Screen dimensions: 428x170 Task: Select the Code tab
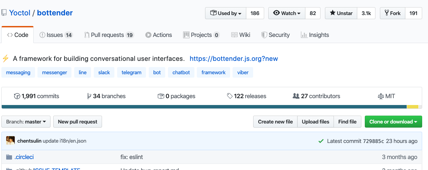[18, 35]
